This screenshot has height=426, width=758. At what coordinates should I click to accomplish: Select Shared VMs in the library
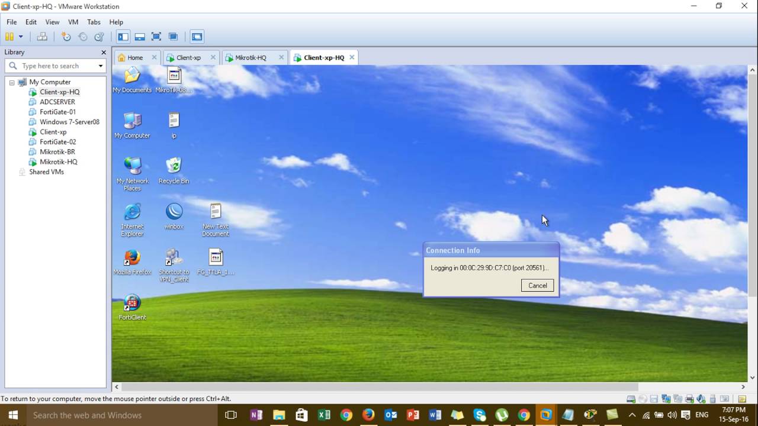(x=46, y=172)
